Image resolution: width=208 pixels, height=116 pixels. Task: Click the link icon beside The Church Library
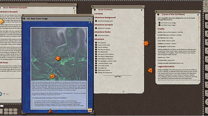(x=96, y=49)
